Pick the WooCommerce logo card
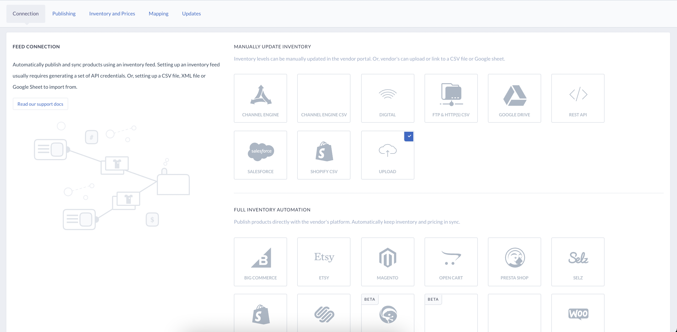This screenshot has height=332, width=677. [578, 313]
